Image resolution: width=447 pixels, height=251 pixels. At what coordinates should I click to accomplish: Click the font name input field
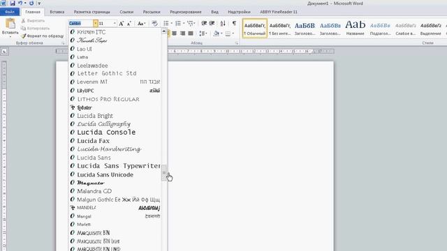point(81,23)
